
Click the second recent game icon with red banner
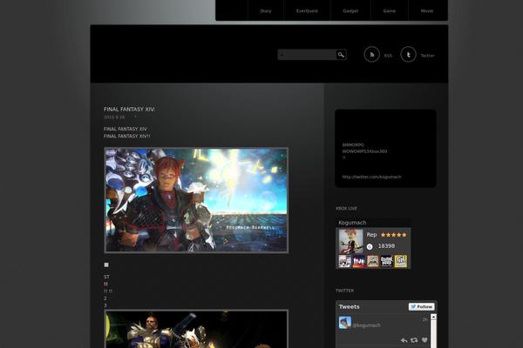coord(358,261)
